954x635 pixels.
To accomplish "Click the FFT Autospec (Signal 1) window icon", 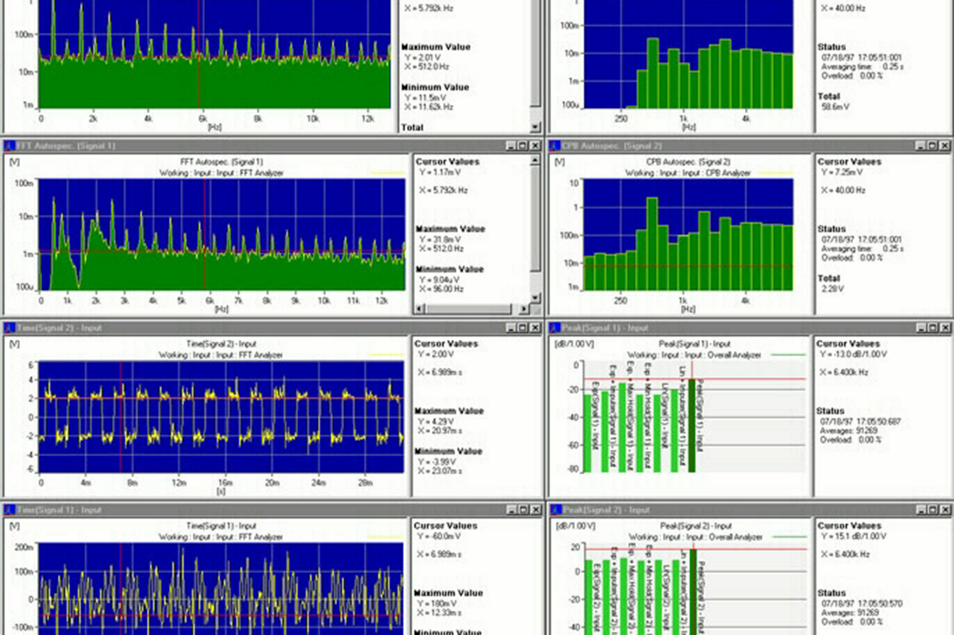I will point(9,145).
